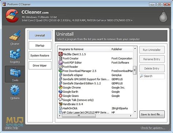Screen dimensions: 173x133
Task: Click the HashOnClick icon
Action: (61, 108)
